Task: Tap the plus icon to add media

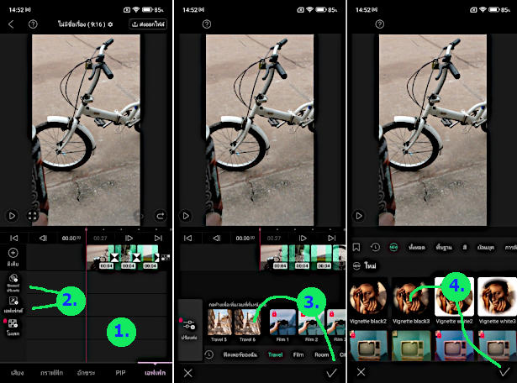Action: [x=13, y=253]
